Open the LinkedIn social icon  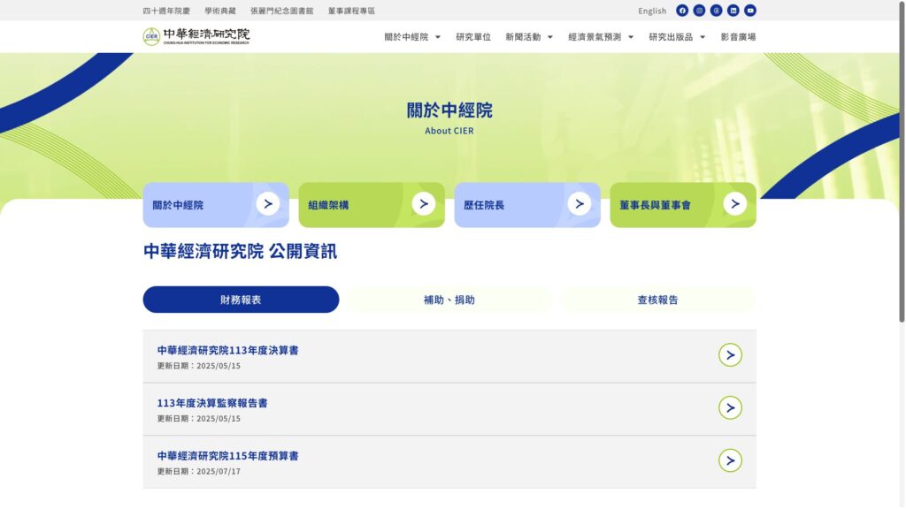(x=733, y=11)
